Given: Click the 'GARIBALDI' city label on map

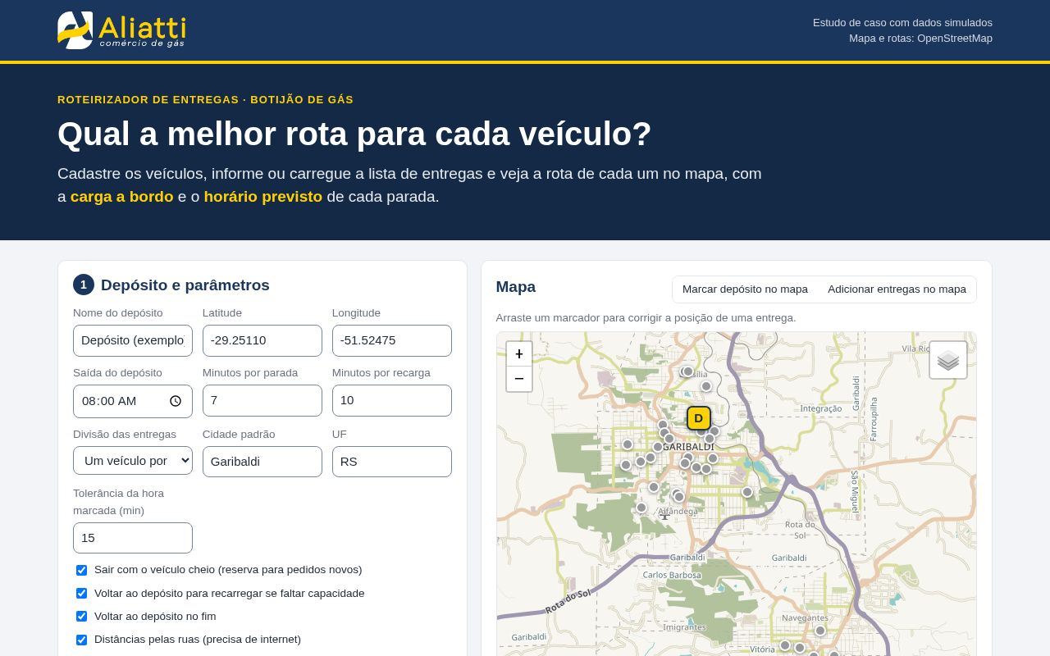Looking at the screenshot, I should tap(689, 447).
